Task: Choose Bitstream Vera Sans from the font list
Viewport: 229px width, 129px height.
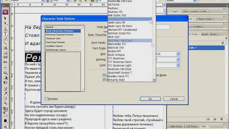Action: tap(130, 40)
